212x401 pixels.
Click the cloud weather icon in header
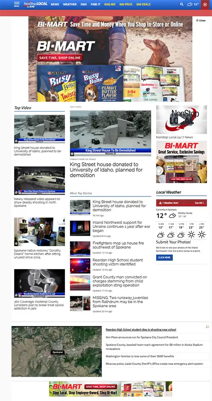pos(190,4)
